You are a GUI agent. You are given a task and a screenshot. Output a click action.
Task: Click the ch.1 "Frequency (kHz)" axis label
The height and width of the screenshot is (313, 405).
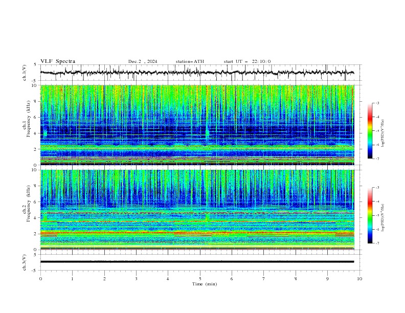(x=28, y=119)
